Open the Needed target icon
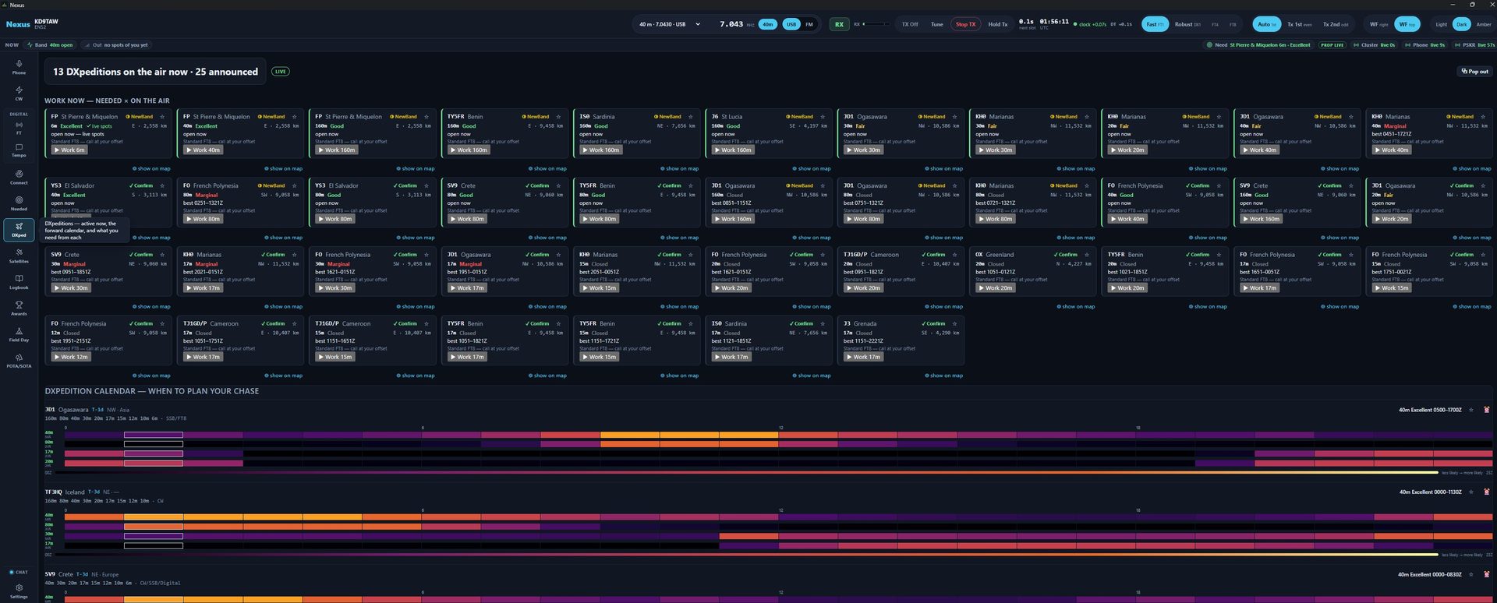 19,203
